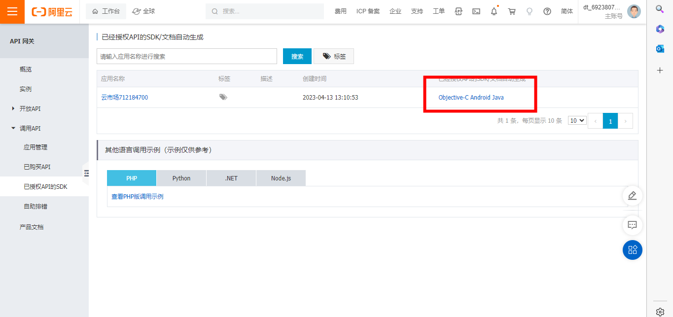The height and width of the screenshot is (317, 673).
Task: Click the lightbulb tips icon
Action: coord(530,11)
